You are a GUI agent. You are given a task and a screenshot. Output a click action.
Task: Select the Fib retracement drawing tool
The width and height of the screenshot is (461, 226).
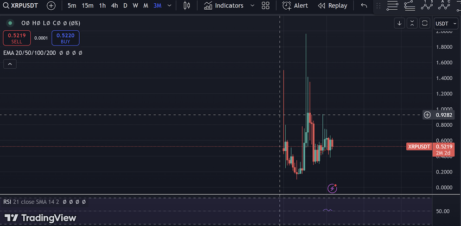pyautogui.click(x=392, y=5)
